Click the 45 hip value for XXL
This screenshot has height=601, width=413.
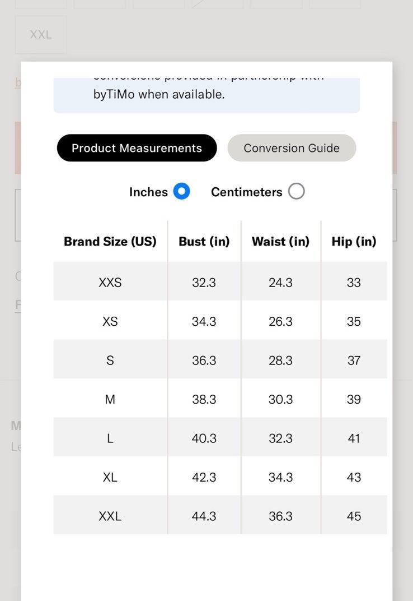coord(354,516)
